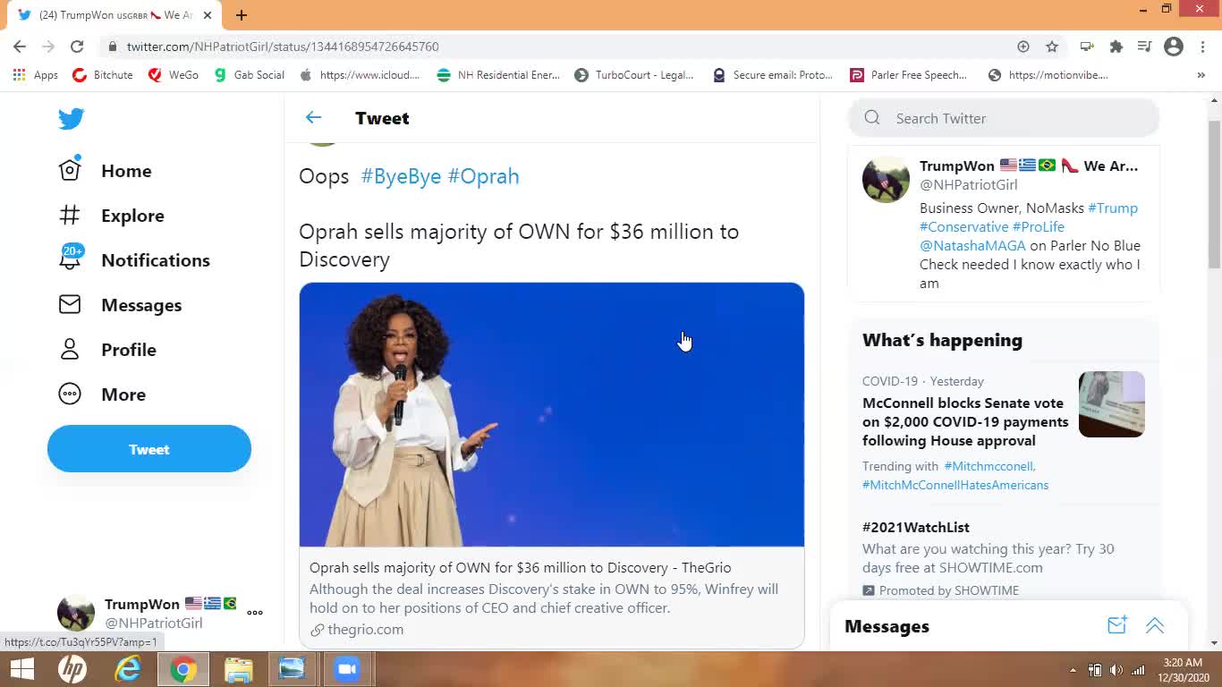This screenshot has width=1222, height=687.
Task: Open account switcher ellipsis near @NHPatriotGirl
Action: click(255, 613)
